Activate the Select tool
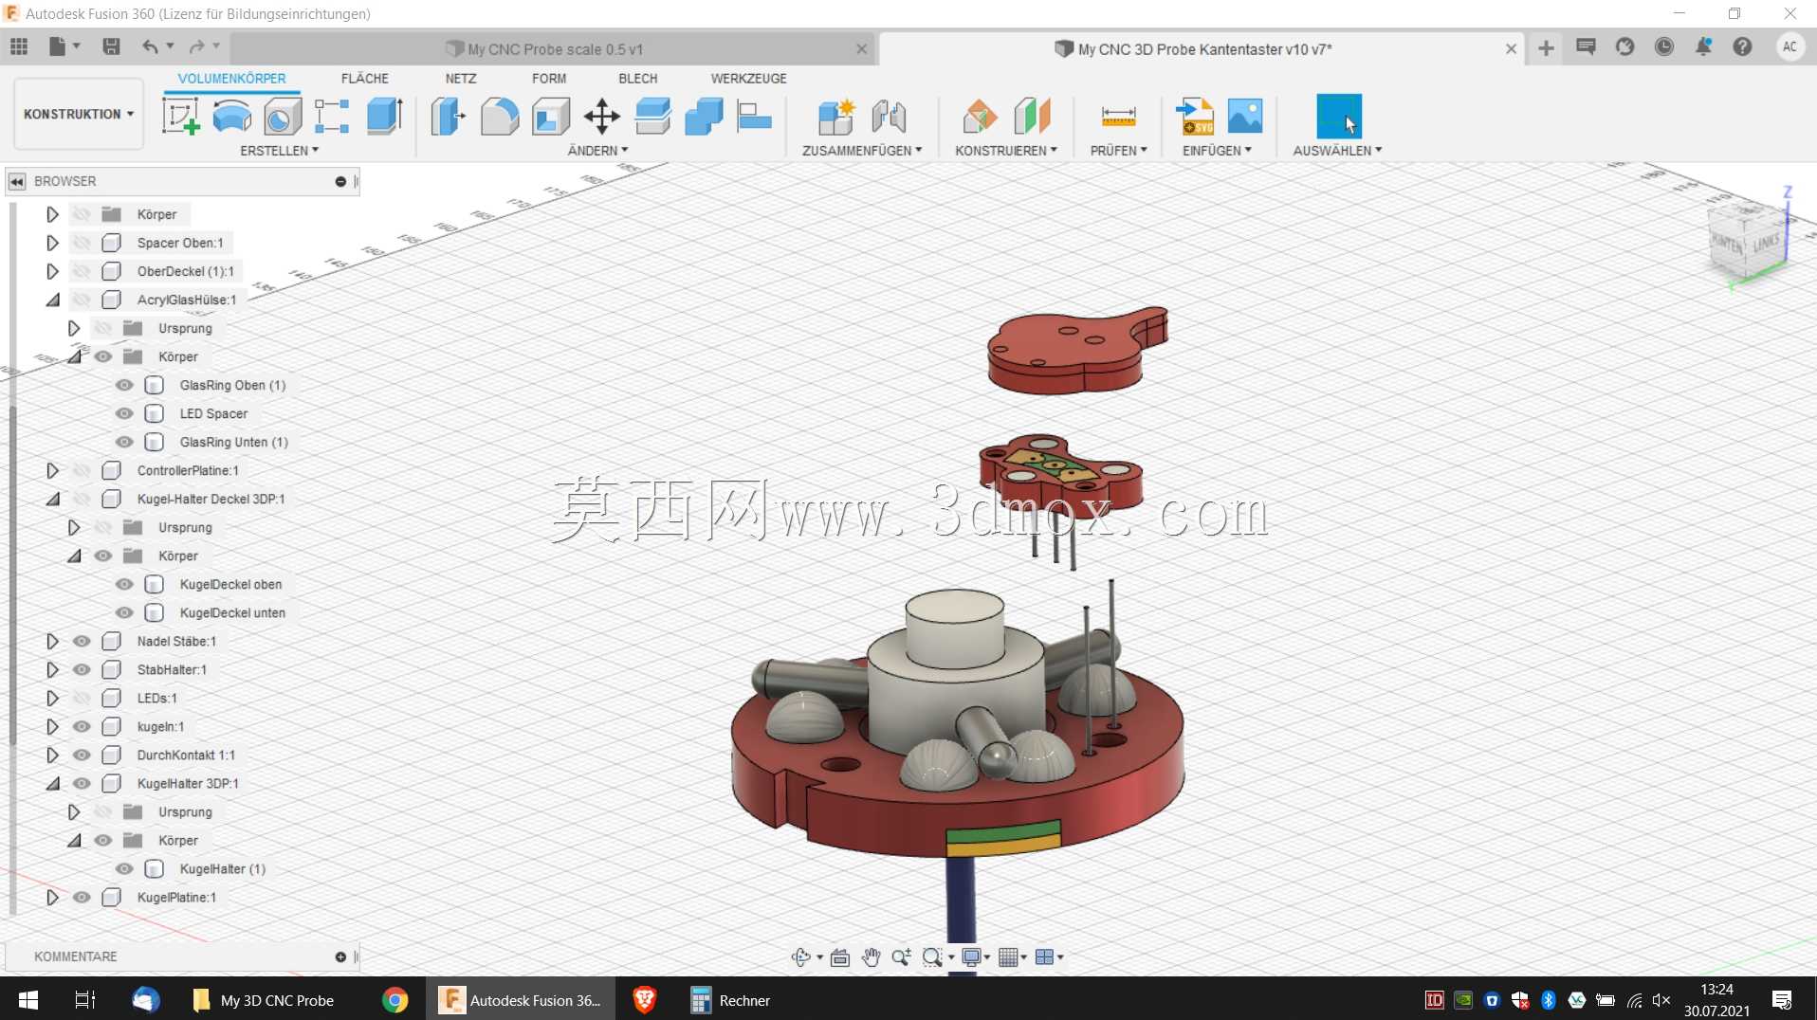Viewport: 1817px width, 1020px height. click(x=1339, y=116)
